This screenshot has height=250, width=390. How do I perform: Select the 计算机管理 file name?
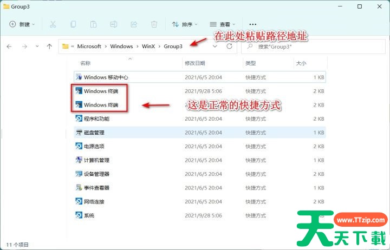coord(96,160)
